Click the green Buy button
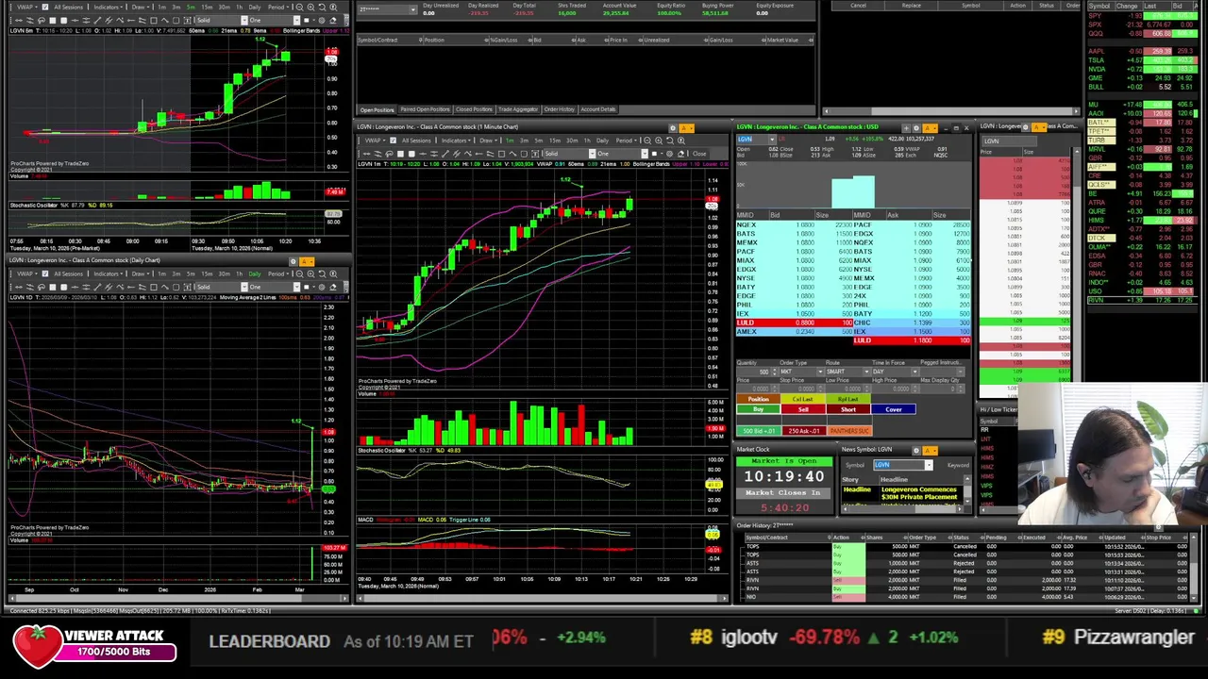Screen dimensions: 1208x679 758,409
